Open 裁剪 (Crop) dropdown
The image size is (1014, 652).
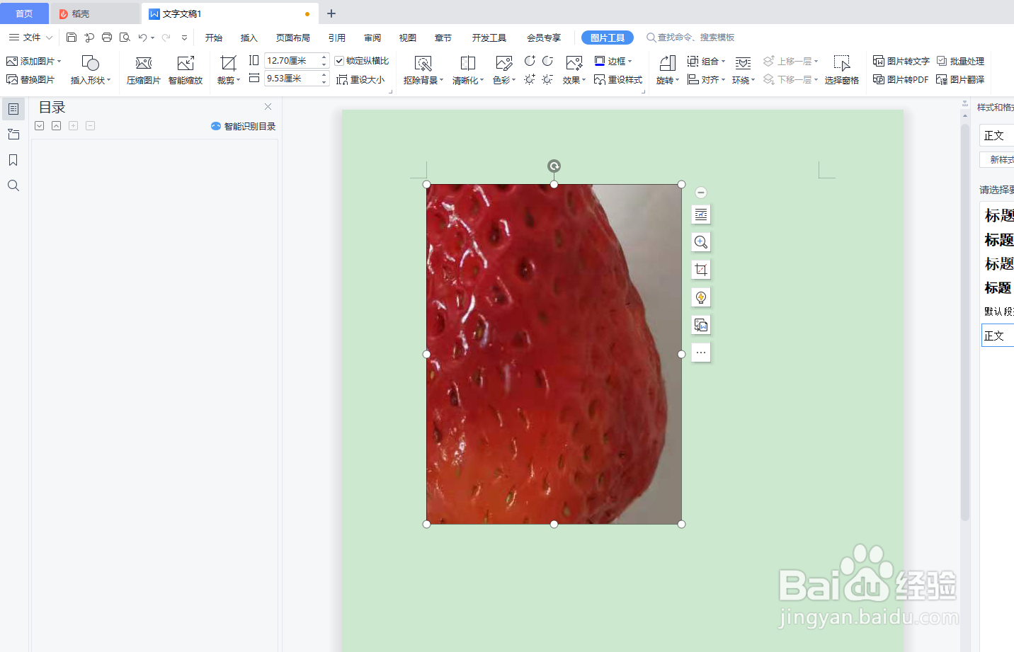[x=229, y=71]
